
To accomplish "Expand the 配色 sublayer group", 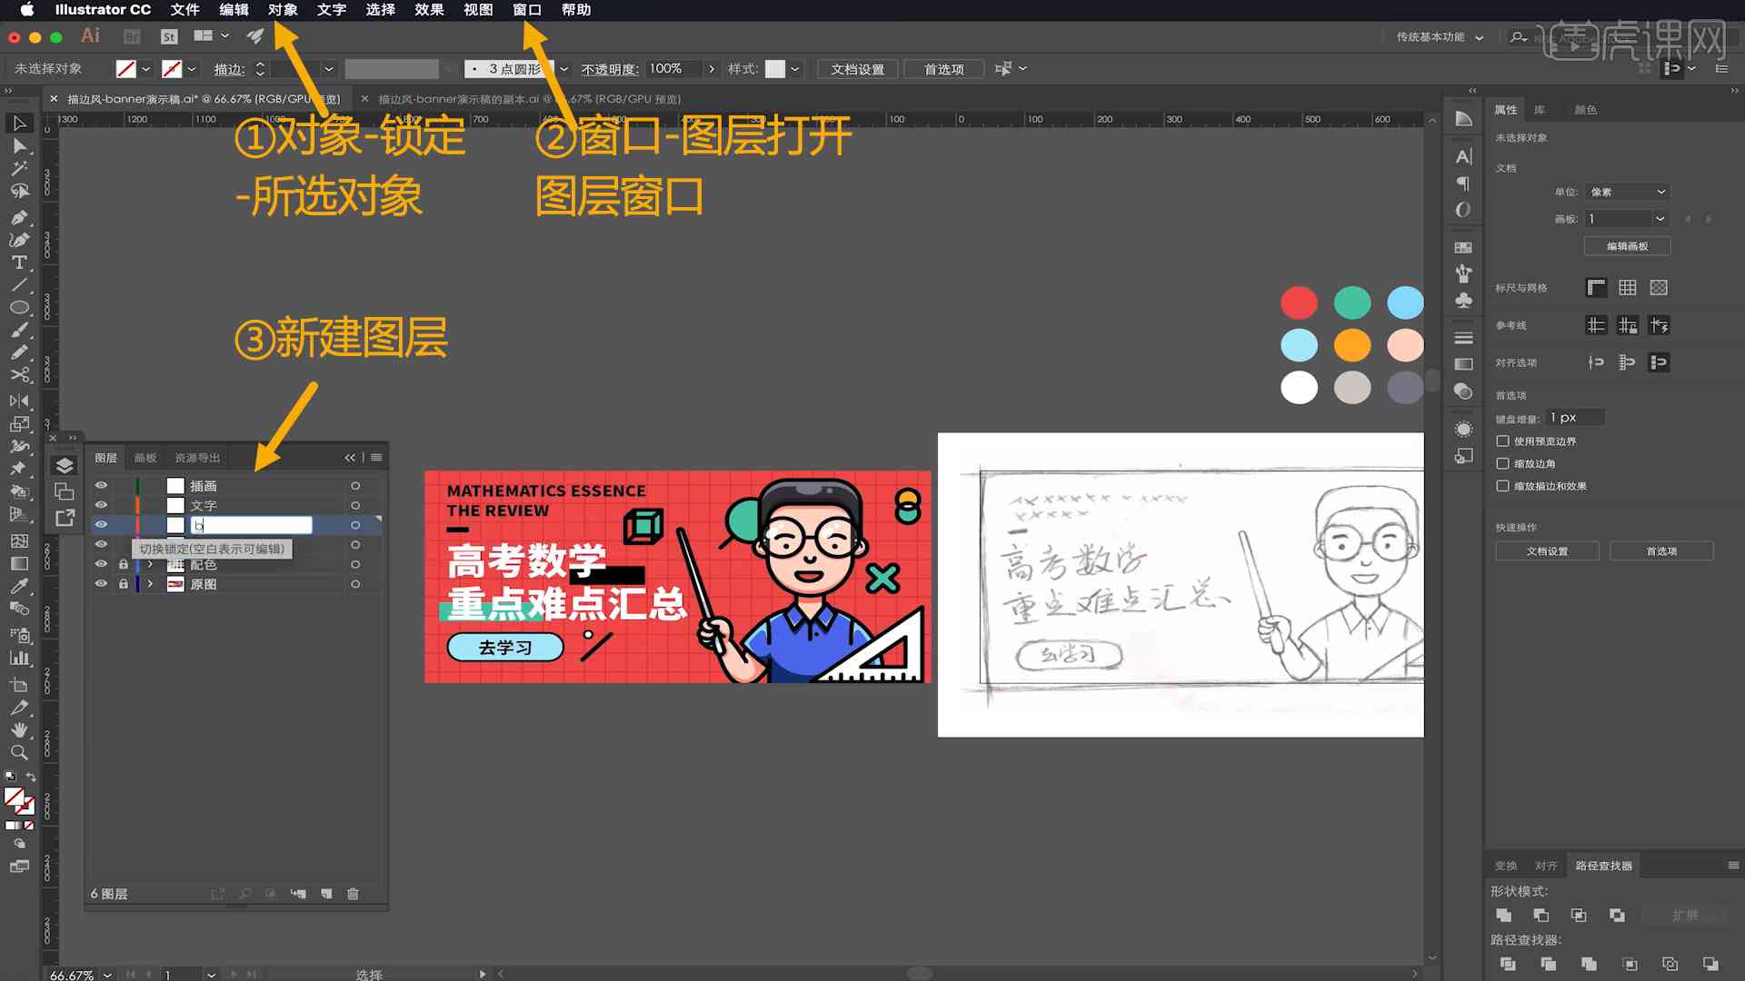I will (149, 564).
